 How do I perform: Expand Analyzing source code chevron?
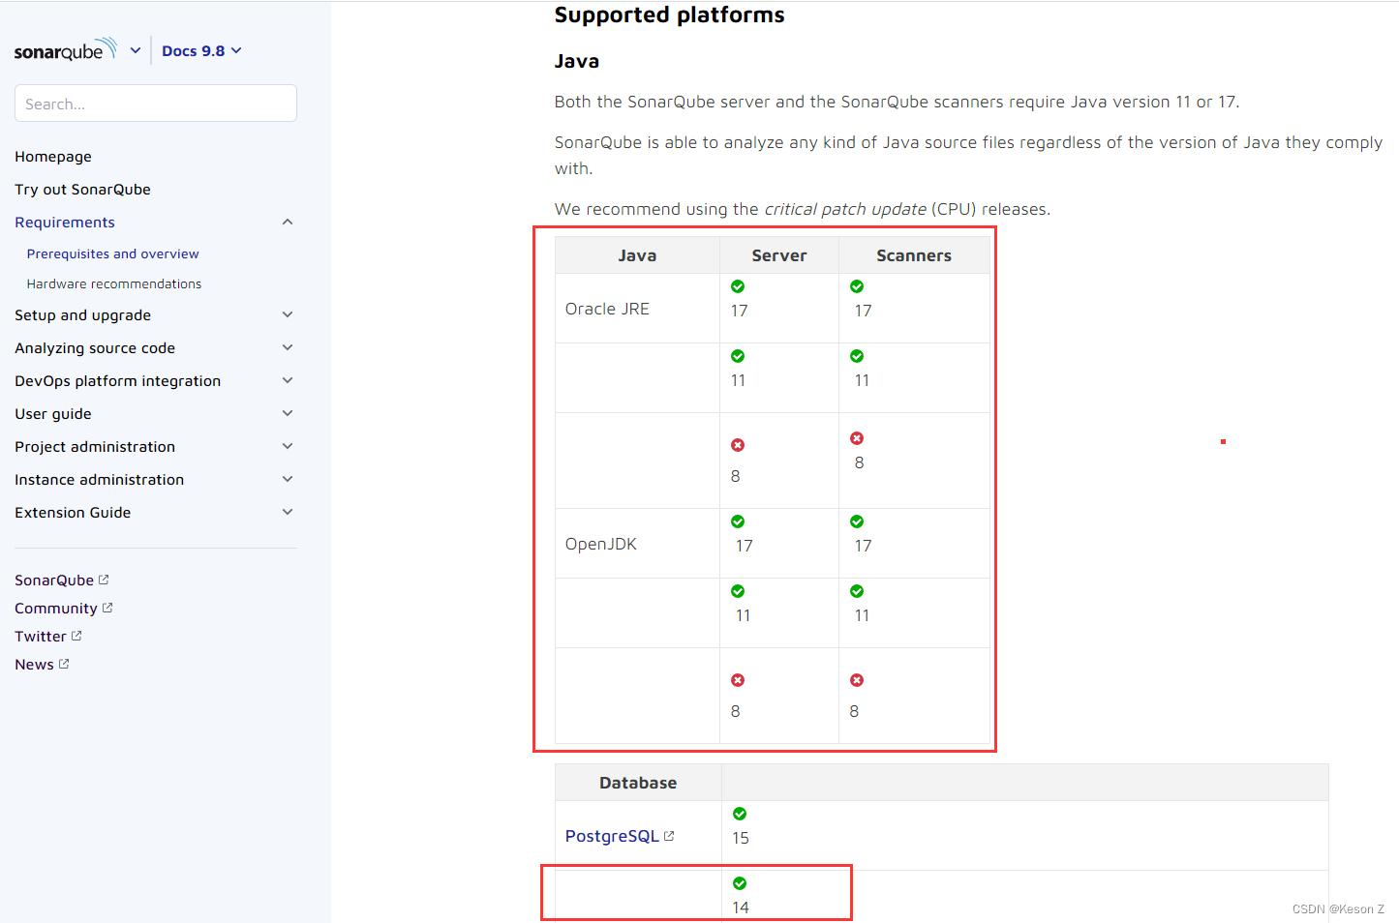click(x=288, y=347)
